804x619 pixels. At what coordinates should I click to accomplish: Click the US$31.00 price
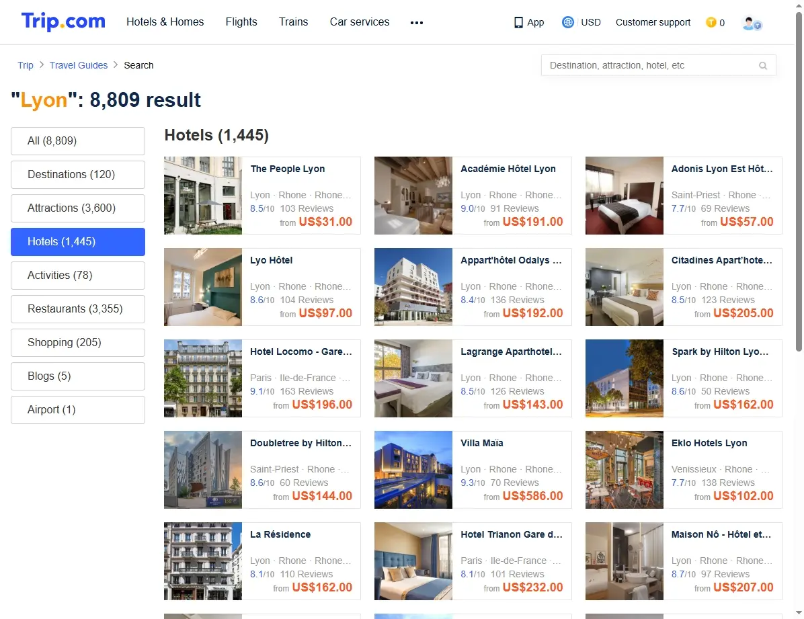click(325, 222)
